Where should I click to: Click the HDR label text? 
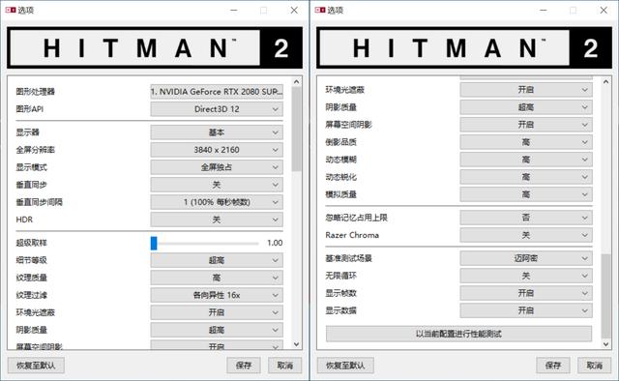tap(24, 220)
